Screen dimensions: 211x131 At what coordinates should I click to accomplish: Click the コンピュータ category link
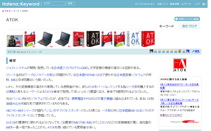click(35, 52)
